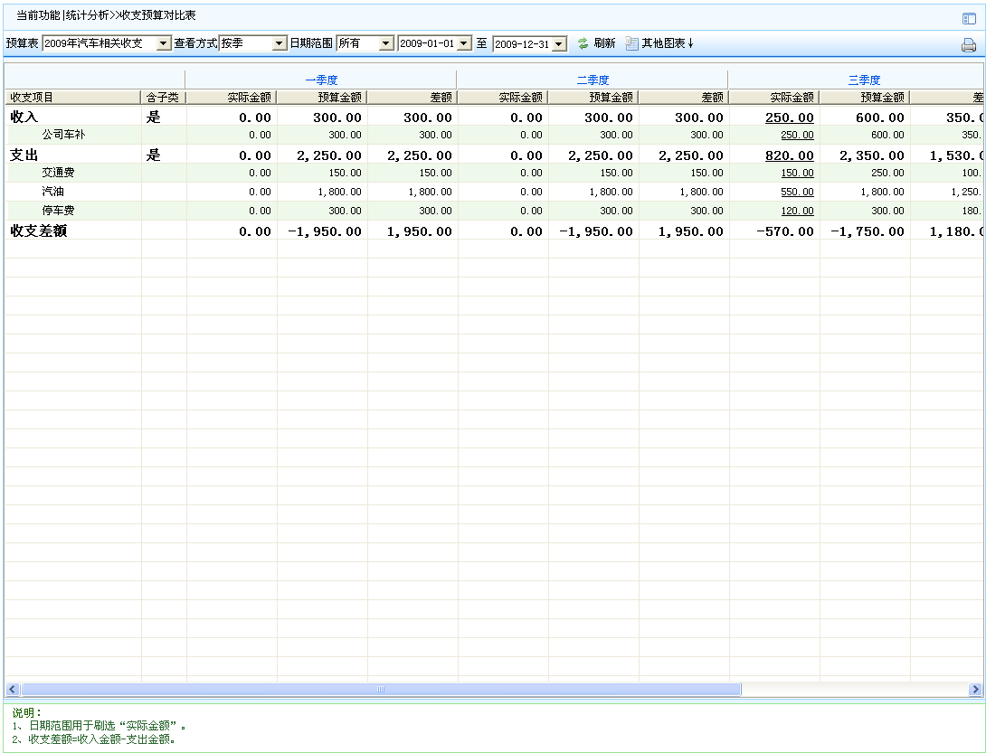Screen dimensions: 986x753
Task: Open the start date 2009-01-01 picker
Action: point(465,43)
